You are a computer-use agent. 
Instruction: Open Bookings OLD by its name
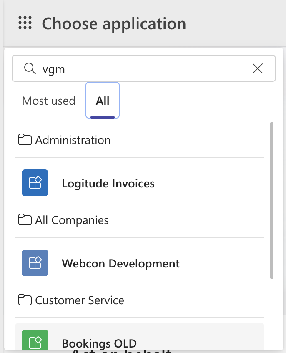[x=99, y=343]
